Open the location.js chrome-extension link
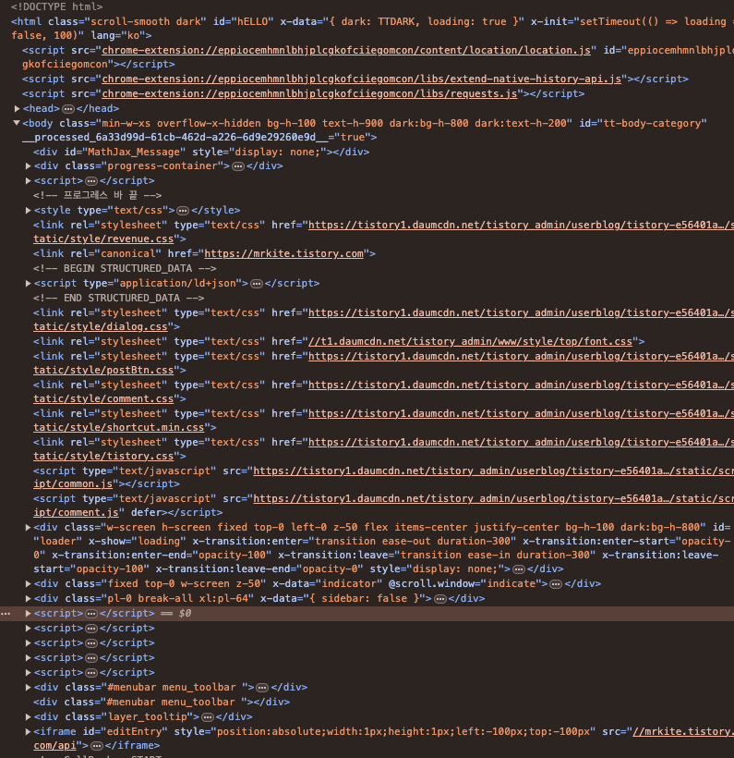 [x=345, y=50]
